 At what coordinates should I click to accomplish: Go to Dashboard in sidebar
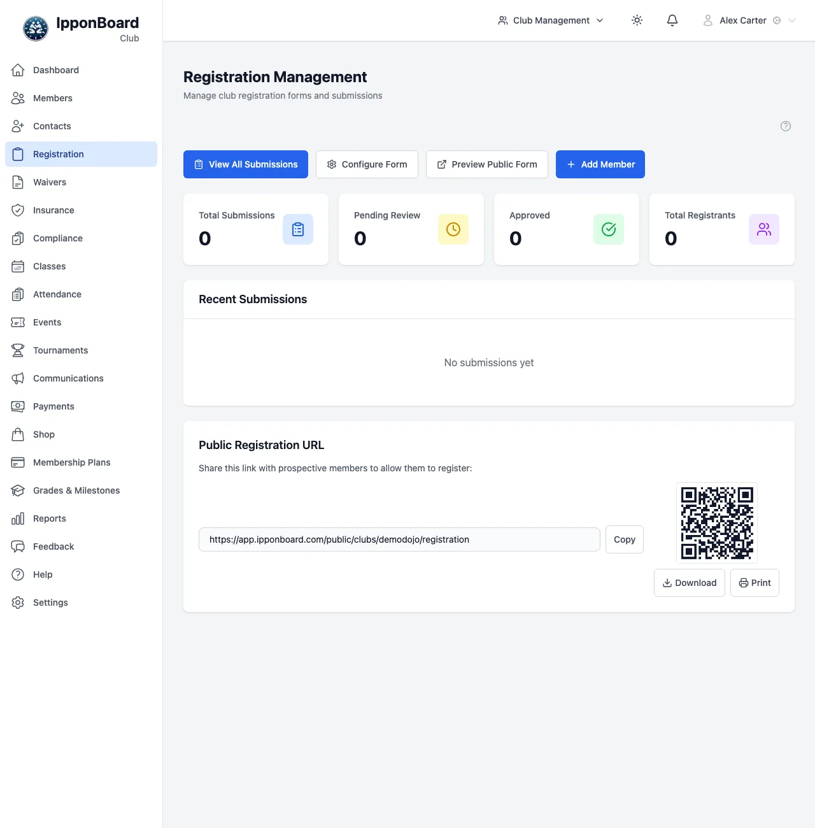(81, 70)
